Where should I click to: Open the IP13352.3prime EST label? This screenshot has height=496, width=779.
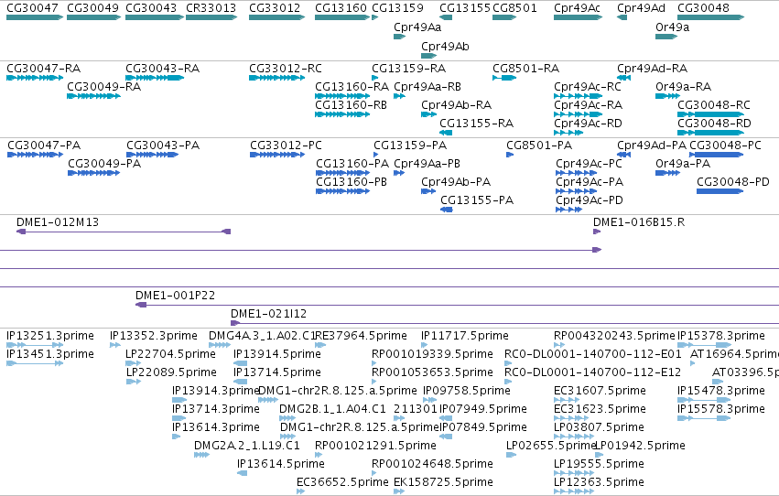(x=154, y=336)
